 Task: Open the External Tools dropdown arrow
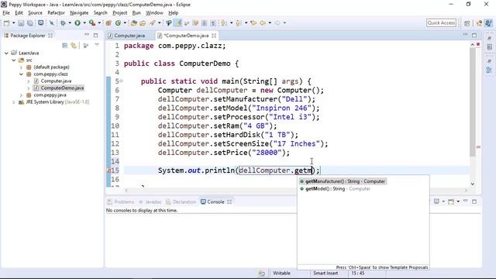[x=99, y=23]
